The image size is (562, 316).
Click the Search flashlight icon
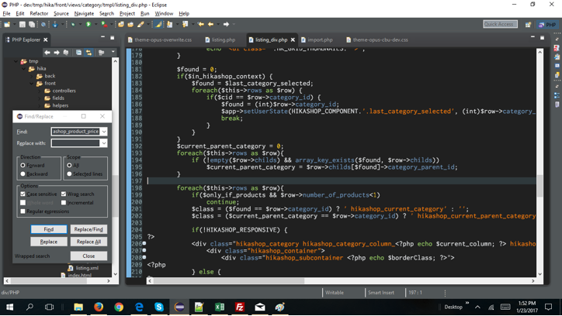140,24
